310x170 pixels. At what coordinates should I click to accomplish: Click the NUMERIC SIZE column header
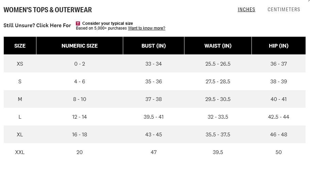pyautogui.click(x=79, y=46)
